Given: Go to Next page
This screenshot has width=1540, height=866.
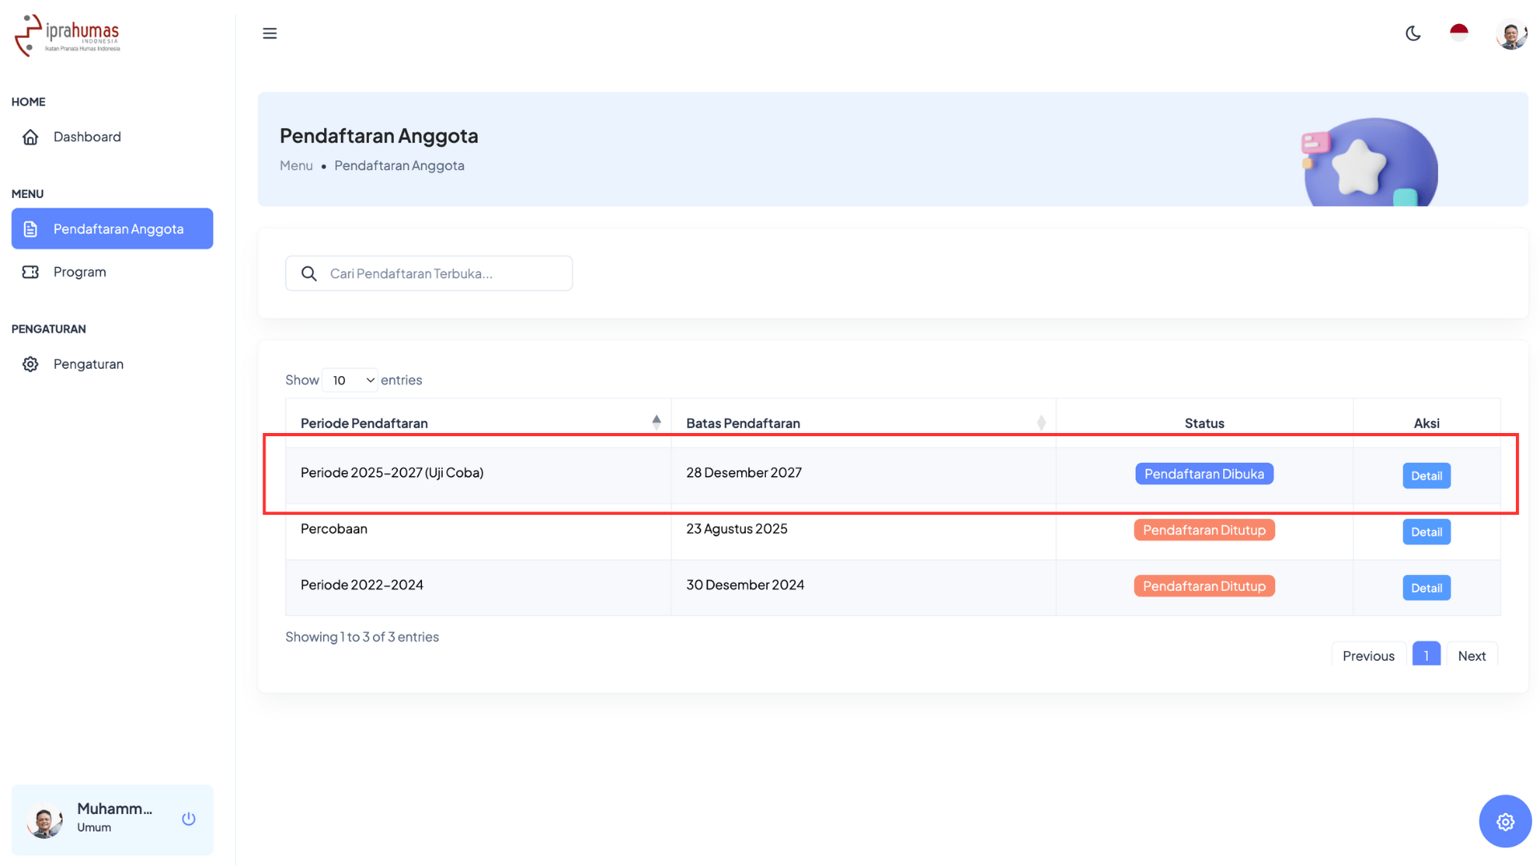Looking at the screenshot, I should point(1471,656).
